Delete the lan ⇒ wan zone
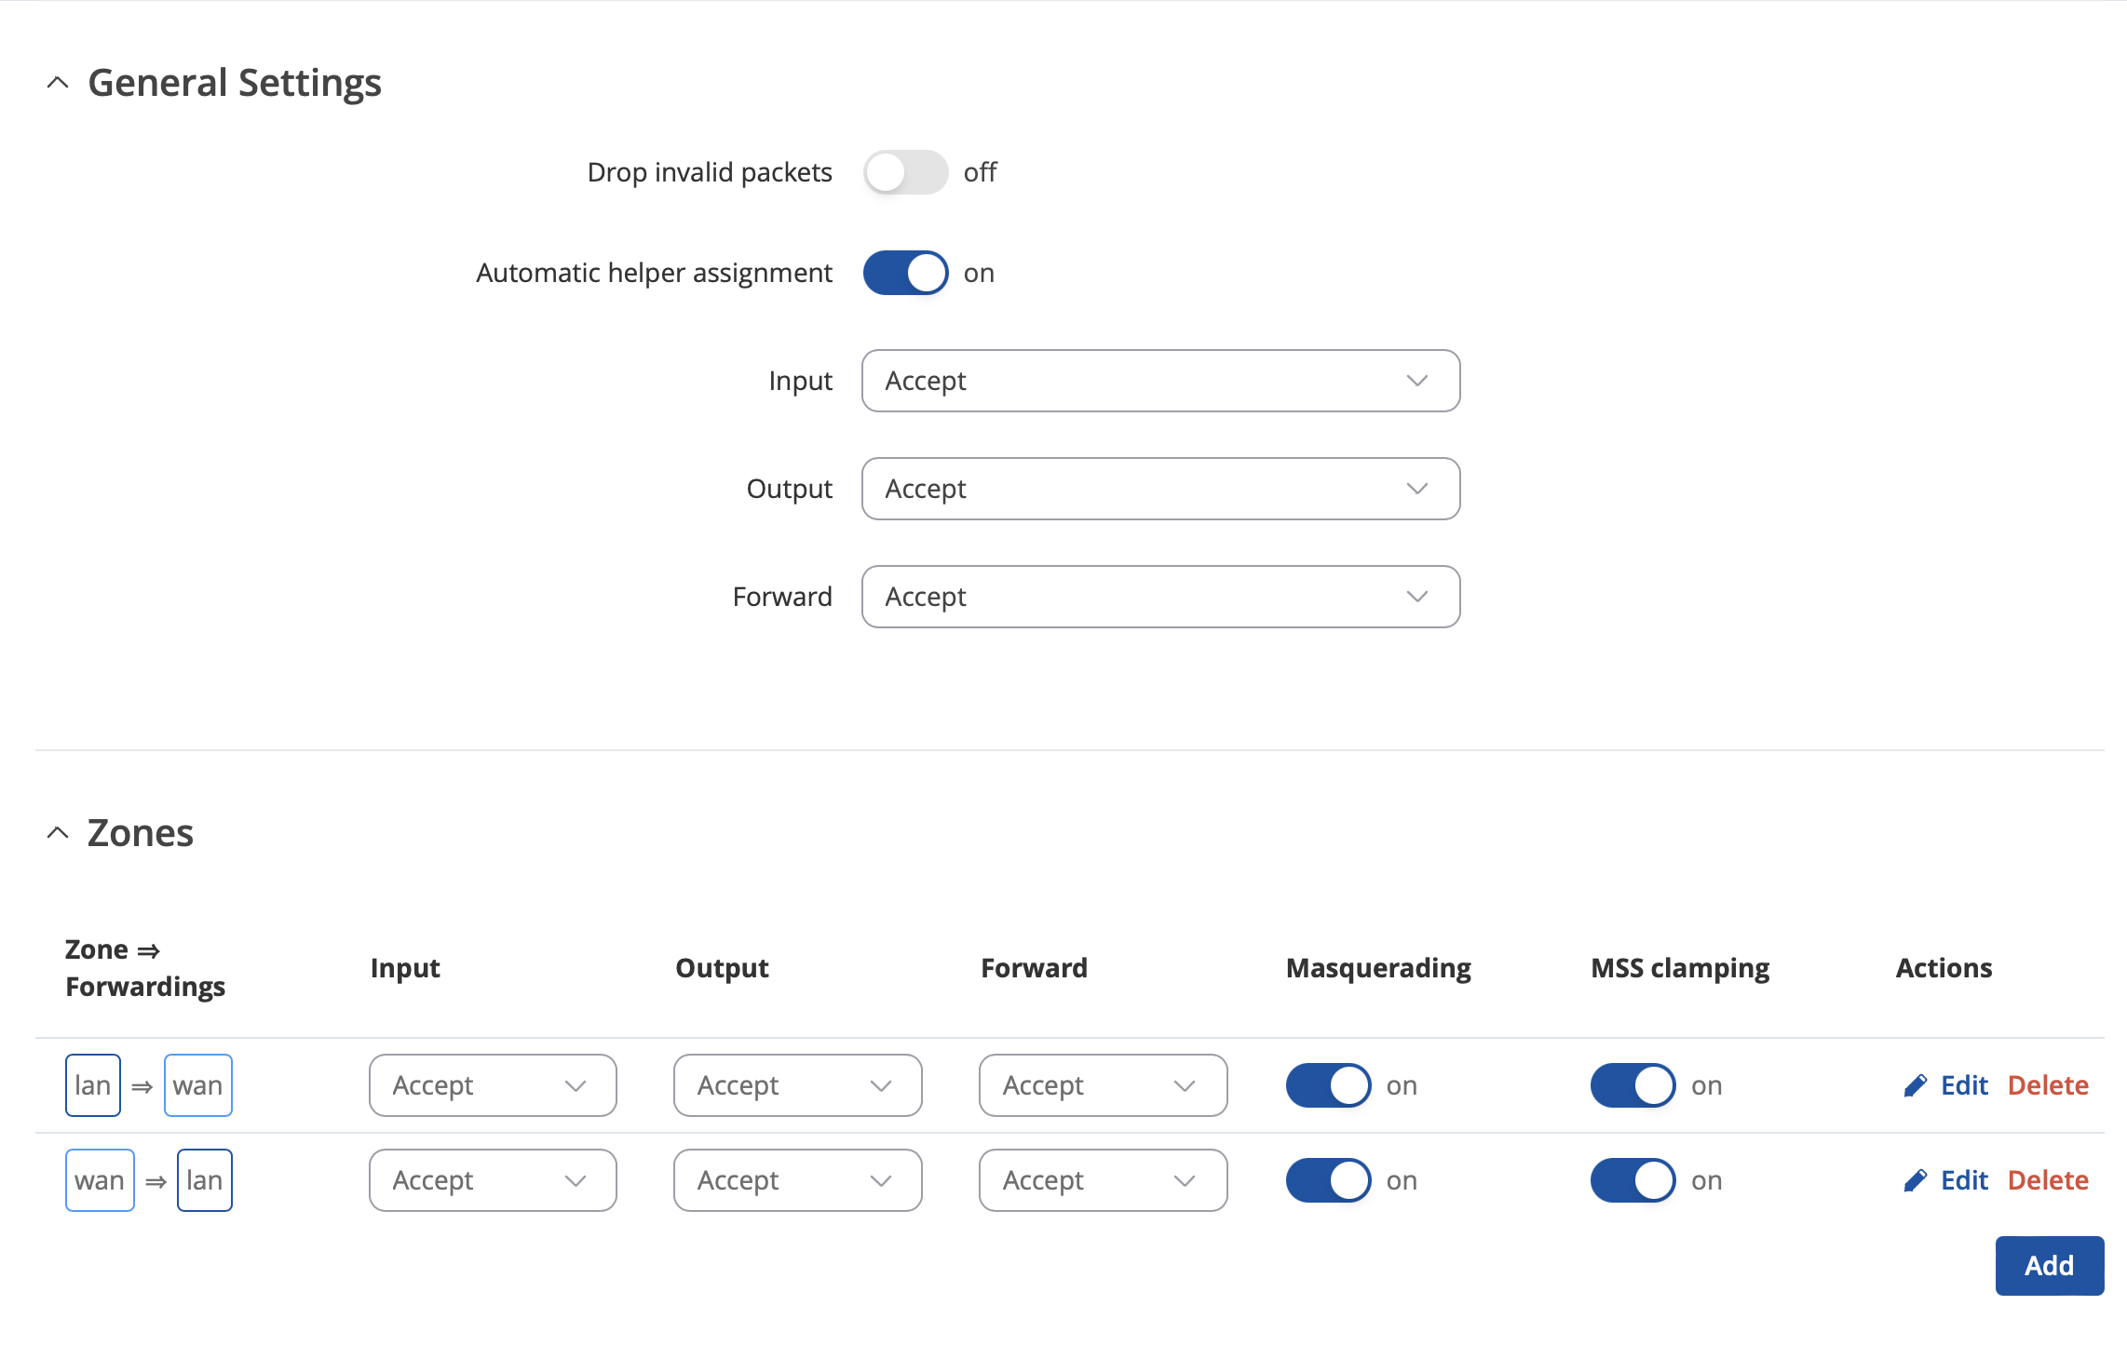2127x1359 pixels. tap(2048, 1085)
